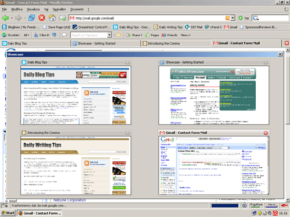Click the thumbs-down icon in StumbleUpon toolbar
This screenshot has width=290, height=217.
[x=55, y=35]
